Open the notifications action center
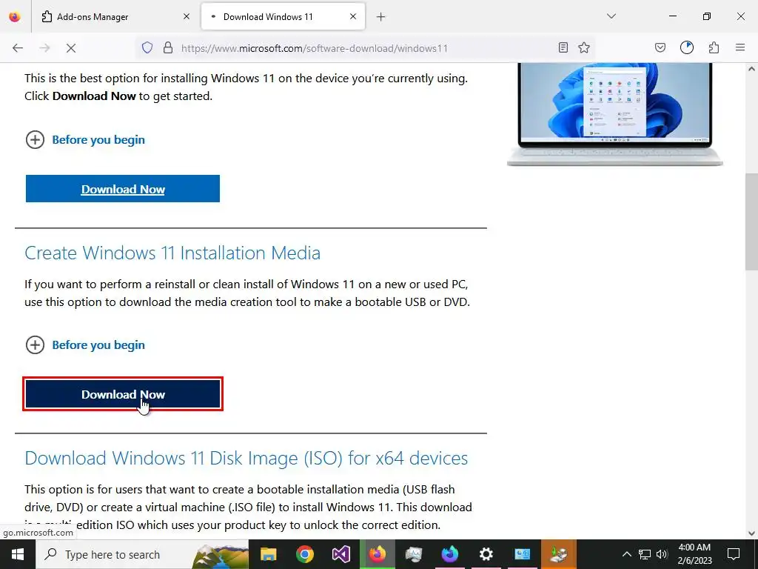This screenshot has width=758, height=569. click(734, 554)
